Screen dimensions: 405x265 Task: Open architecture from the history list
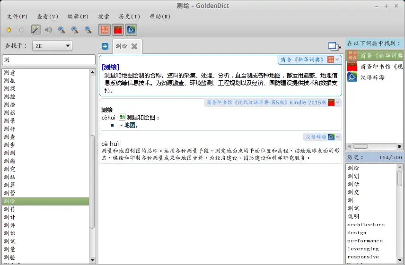371,224
